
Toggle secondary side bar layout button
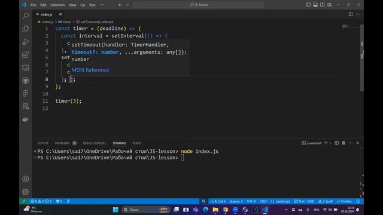coord(323,5)
